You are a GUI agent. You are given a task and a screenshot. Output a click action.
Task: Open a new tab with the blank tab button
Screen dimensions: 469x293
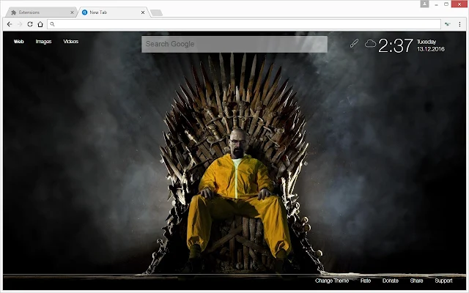point(156,12)
